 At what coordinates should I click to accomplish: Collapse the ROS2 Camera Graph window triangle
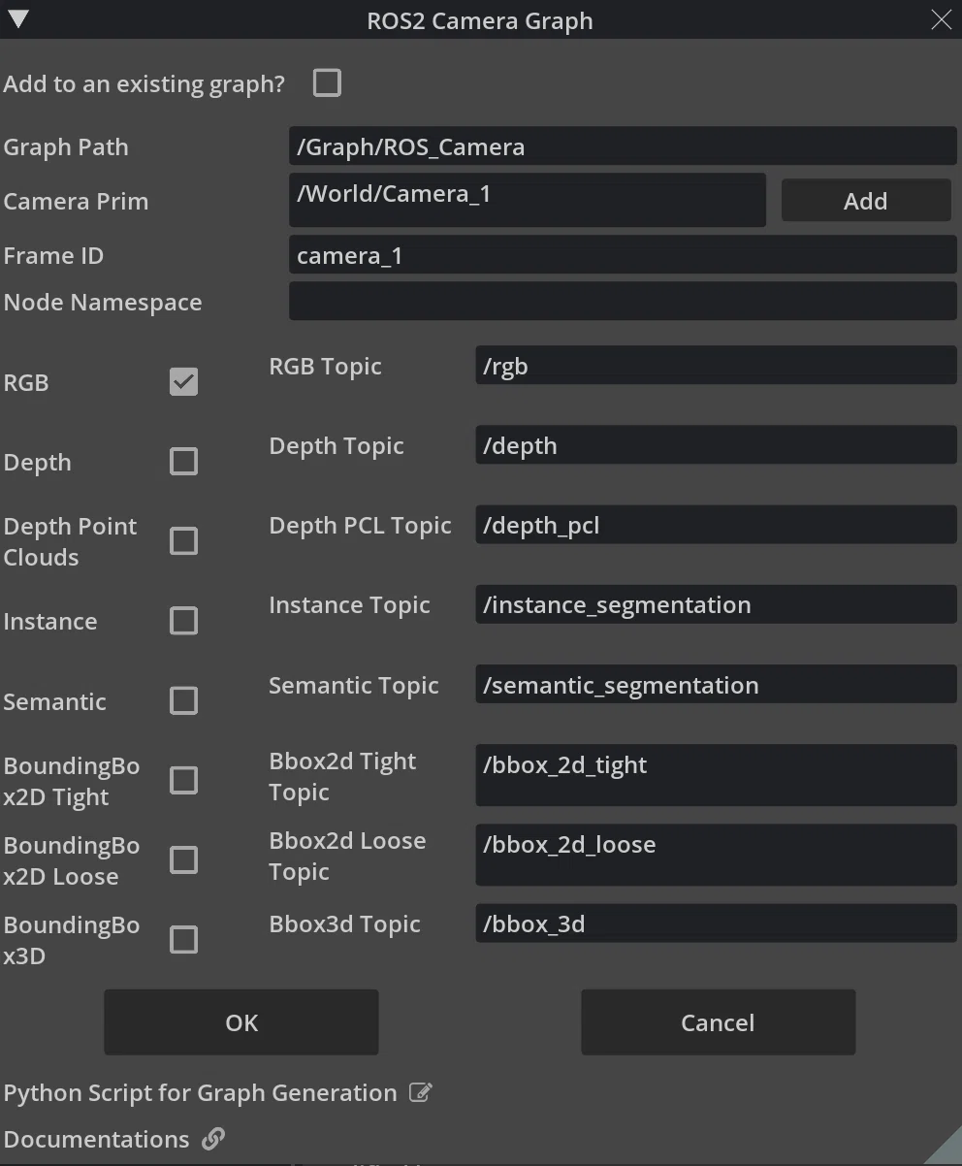point(17,19)
